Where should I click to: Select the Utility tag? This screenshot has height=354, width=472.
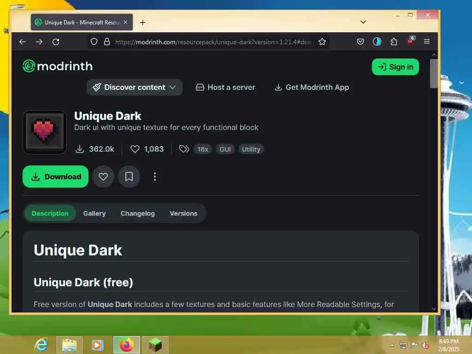[251, 149]
